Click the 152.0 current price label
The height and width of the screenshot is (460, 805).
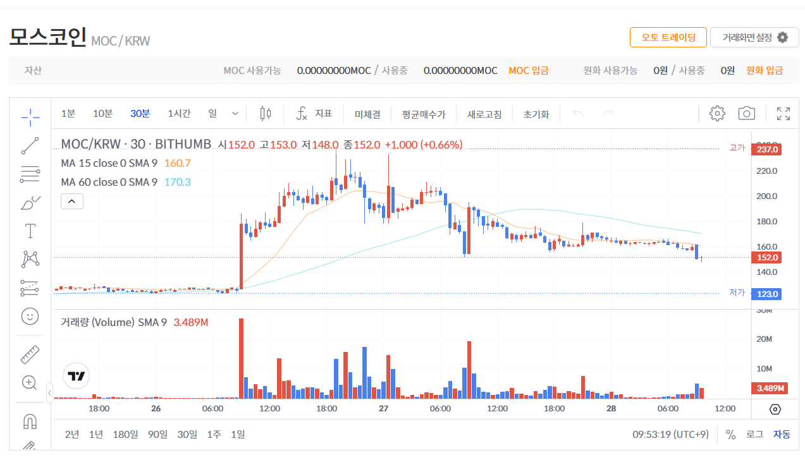coord(766,257)
